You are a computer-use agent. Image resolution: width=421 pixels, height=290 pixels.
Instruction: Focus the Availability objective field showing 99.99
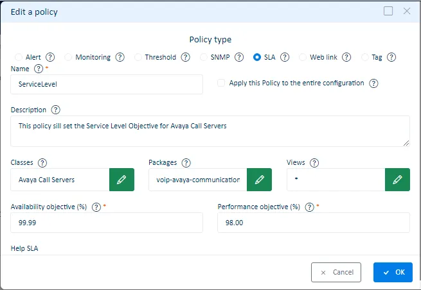pos(107,223)
